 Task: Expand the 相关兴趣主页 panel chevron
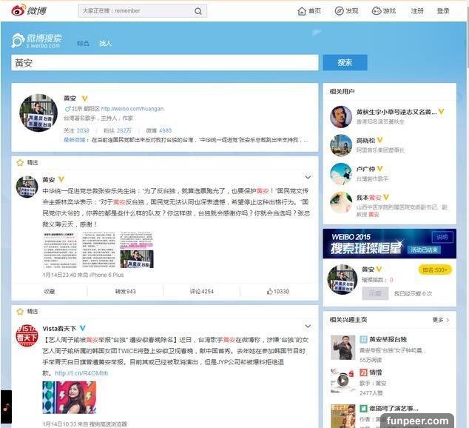(447, 320)
